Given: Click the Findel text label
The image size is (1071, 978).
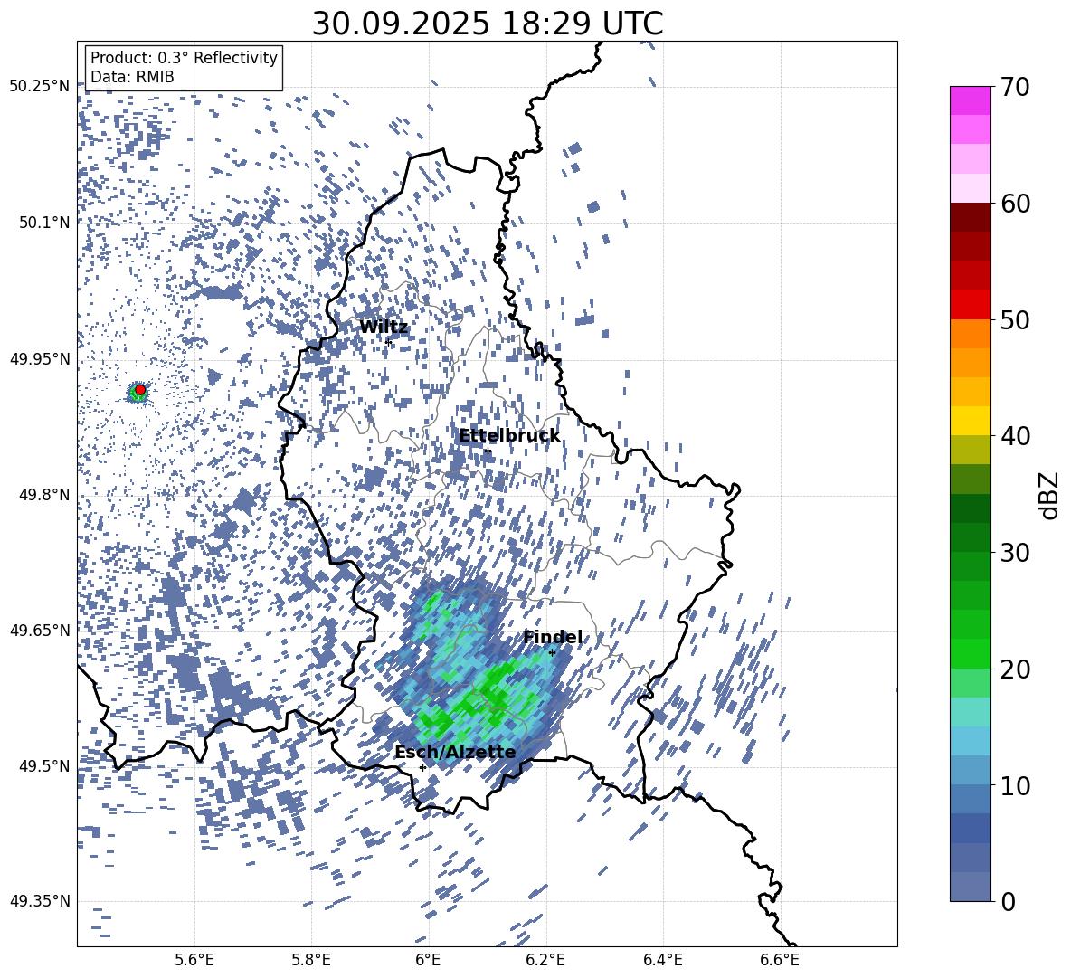Looking at the screenshot, I should [x=553, y=638].
